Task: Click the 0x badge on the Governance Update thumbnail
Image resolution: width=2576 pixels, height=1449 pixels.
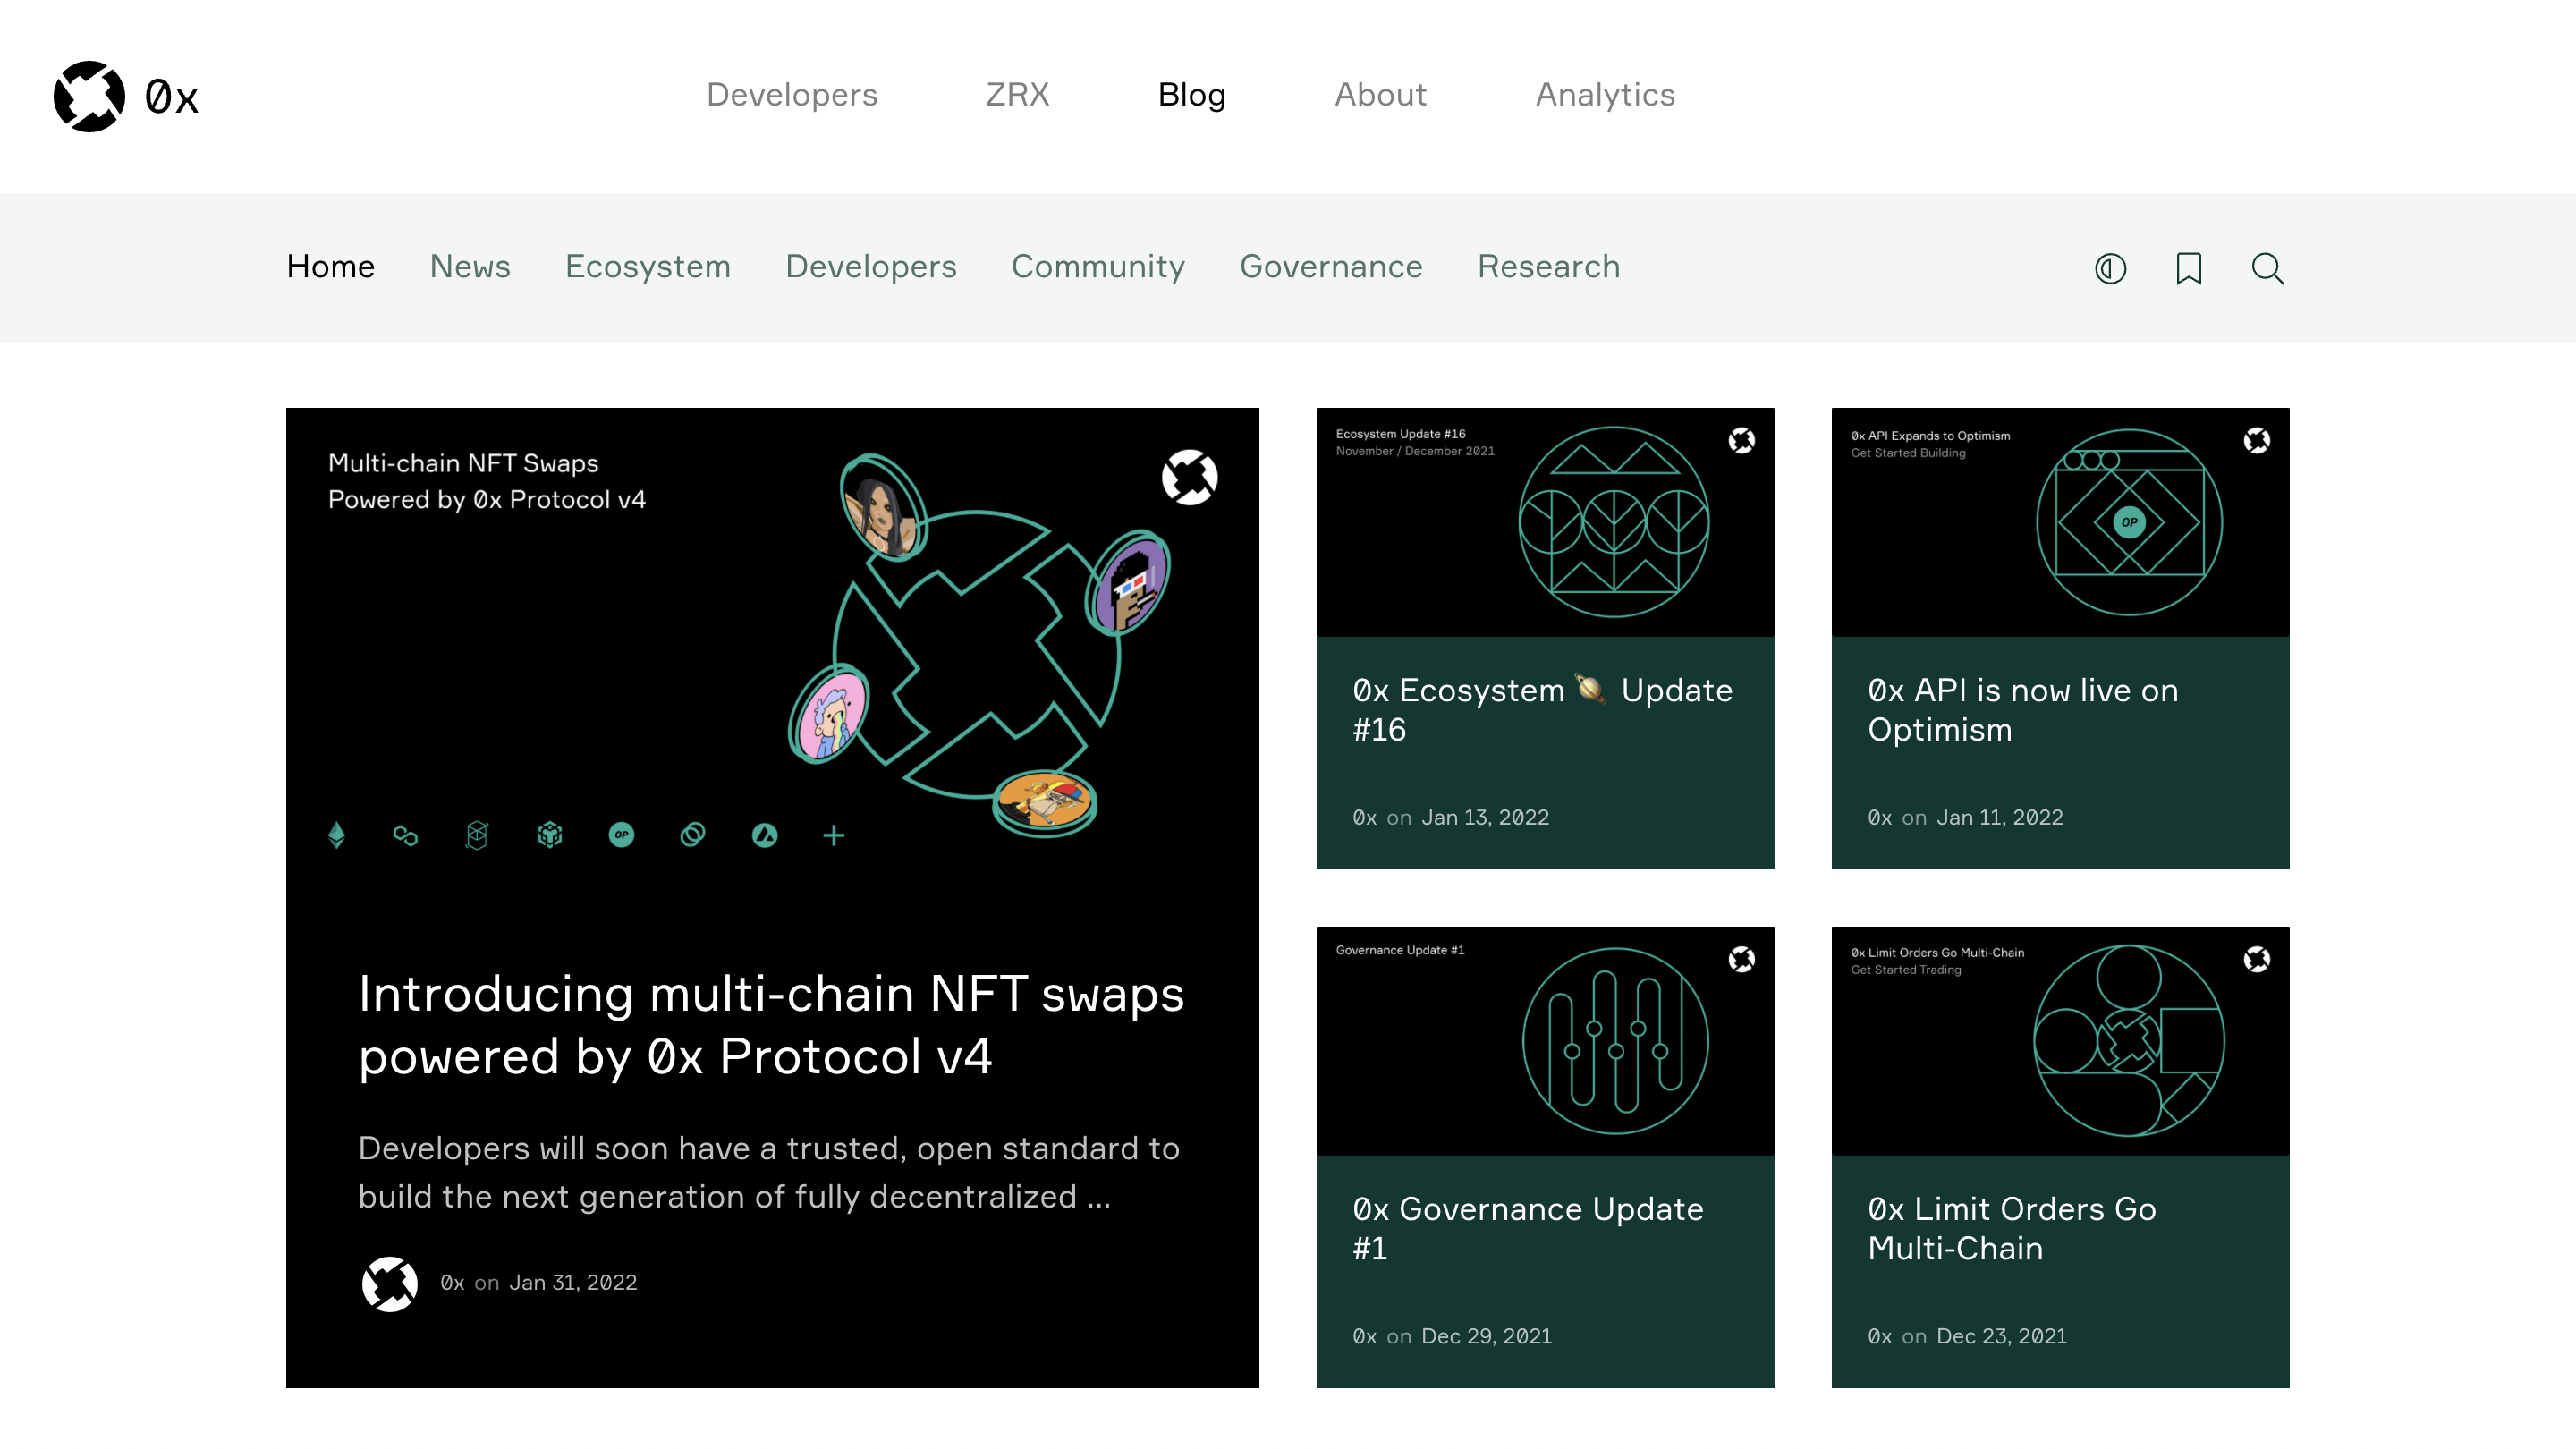Action: [x=1741, y=959]
